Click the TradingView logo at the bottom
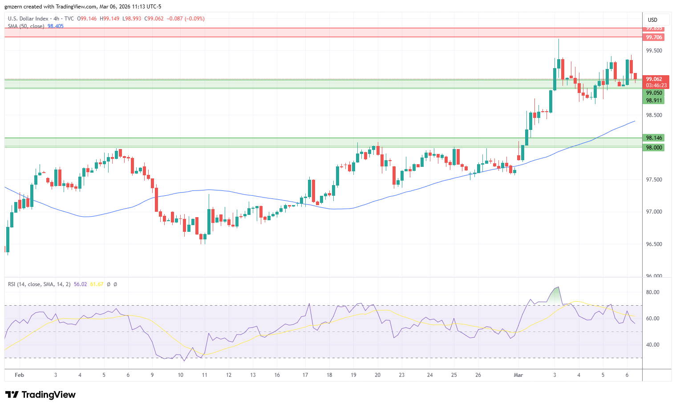This screenshot has width=676, height=408. [40, 395]
